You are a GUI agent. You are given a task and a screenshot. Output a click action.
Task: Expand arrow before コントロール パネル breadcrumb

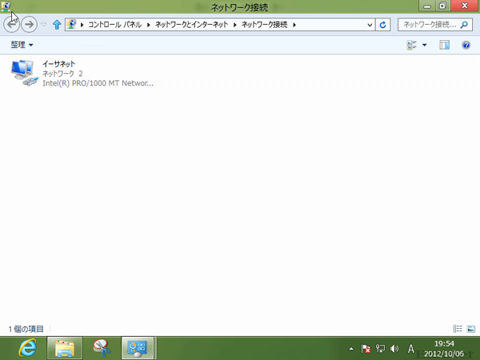tap(82, 25)
